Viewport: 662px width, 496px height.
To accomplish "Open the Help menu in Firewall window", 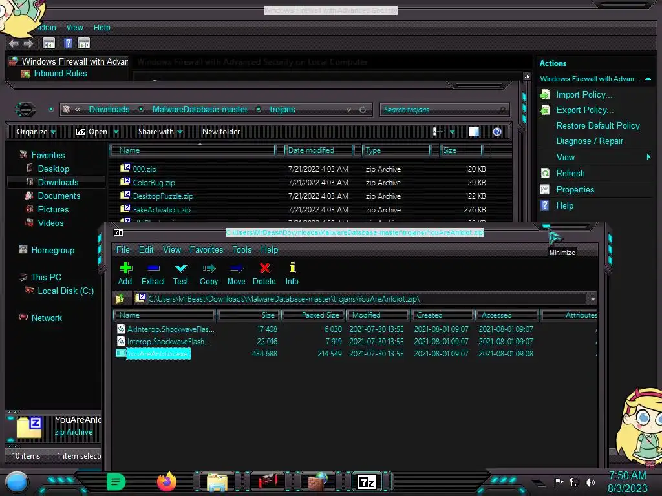I will click(101, 27).
